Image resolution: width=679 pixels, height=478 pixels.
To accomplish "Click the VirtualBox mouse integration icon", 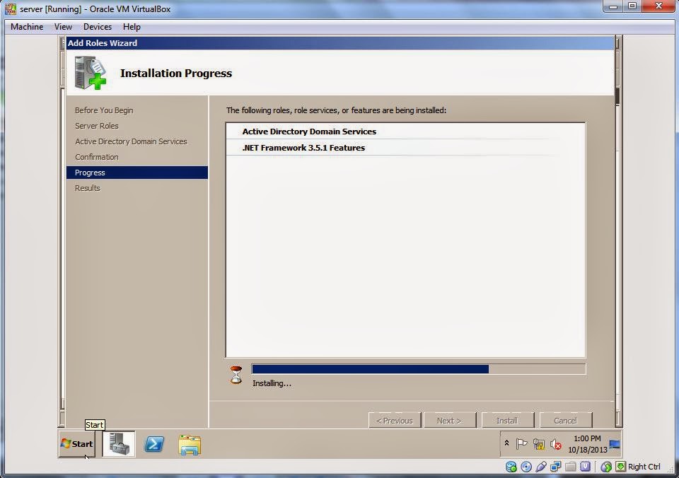I will (606, 467).
